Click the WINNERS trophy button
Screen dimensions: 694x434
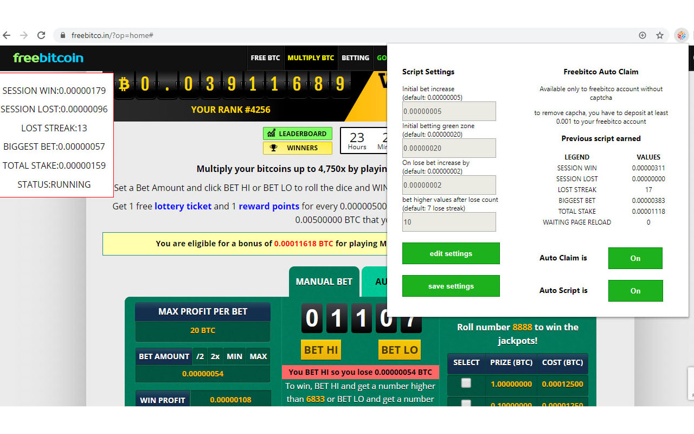(x=298, y=148)
